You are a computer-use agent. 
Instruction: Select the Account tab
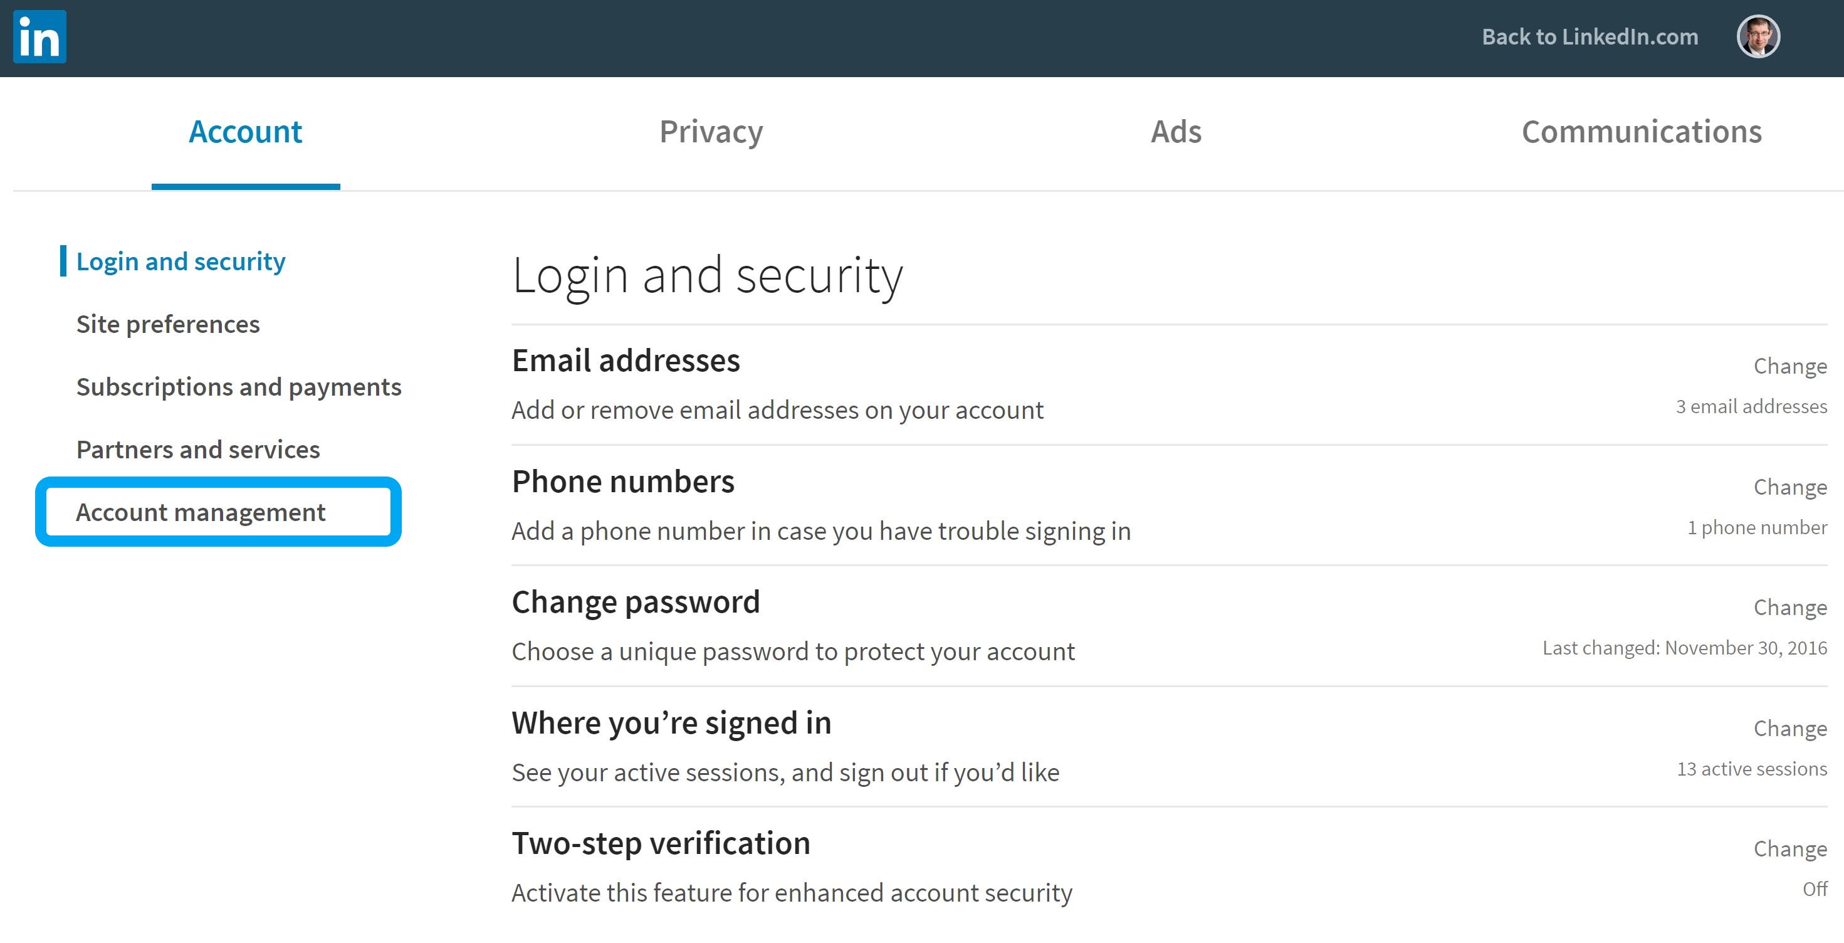click(x=246, y=132)
